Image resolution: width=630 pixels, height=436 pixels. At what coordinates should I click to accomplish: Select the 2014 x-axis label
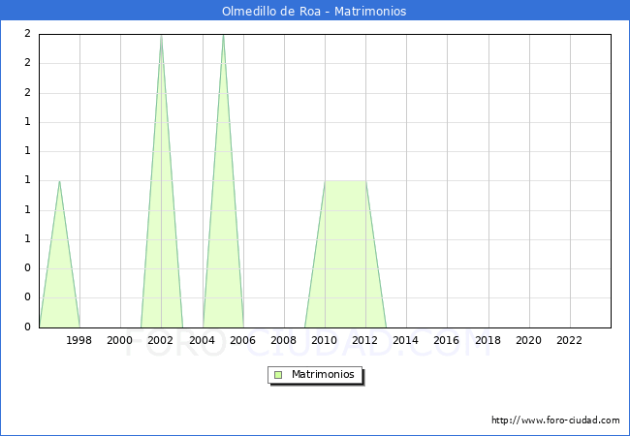pos(405,340)
